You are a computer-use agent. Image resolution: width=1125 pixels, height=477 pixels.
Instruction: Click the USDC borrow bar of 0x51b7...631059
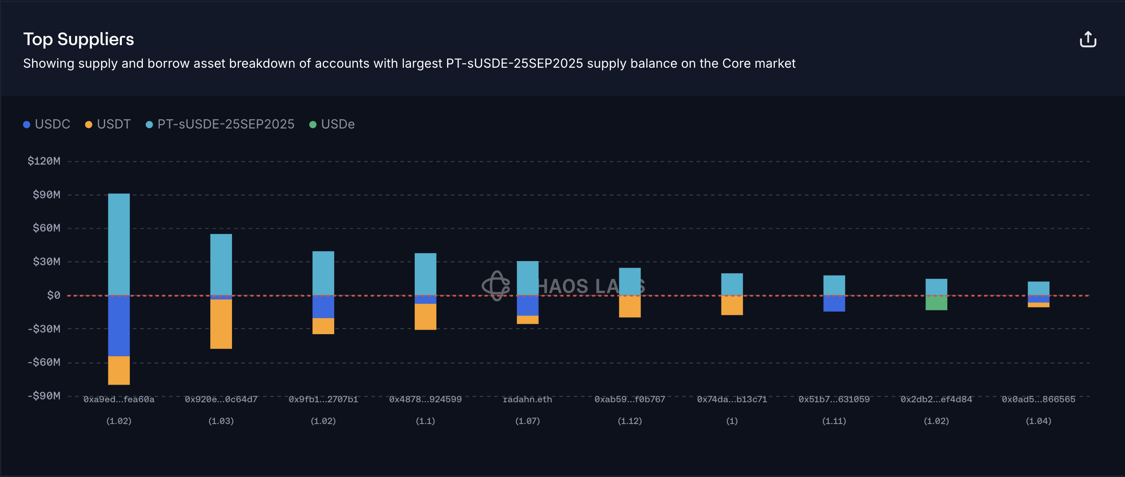(834, 304)
